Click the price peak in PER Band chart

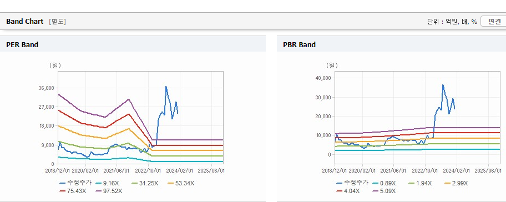(x=166, y=87)
